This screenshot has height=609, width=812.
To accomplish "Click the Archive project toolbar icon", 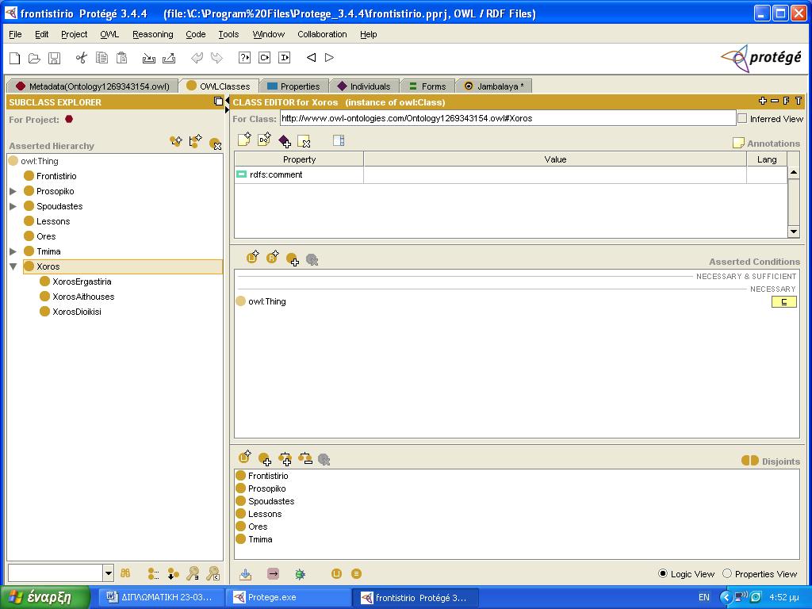I will click(x=148, y=58).
